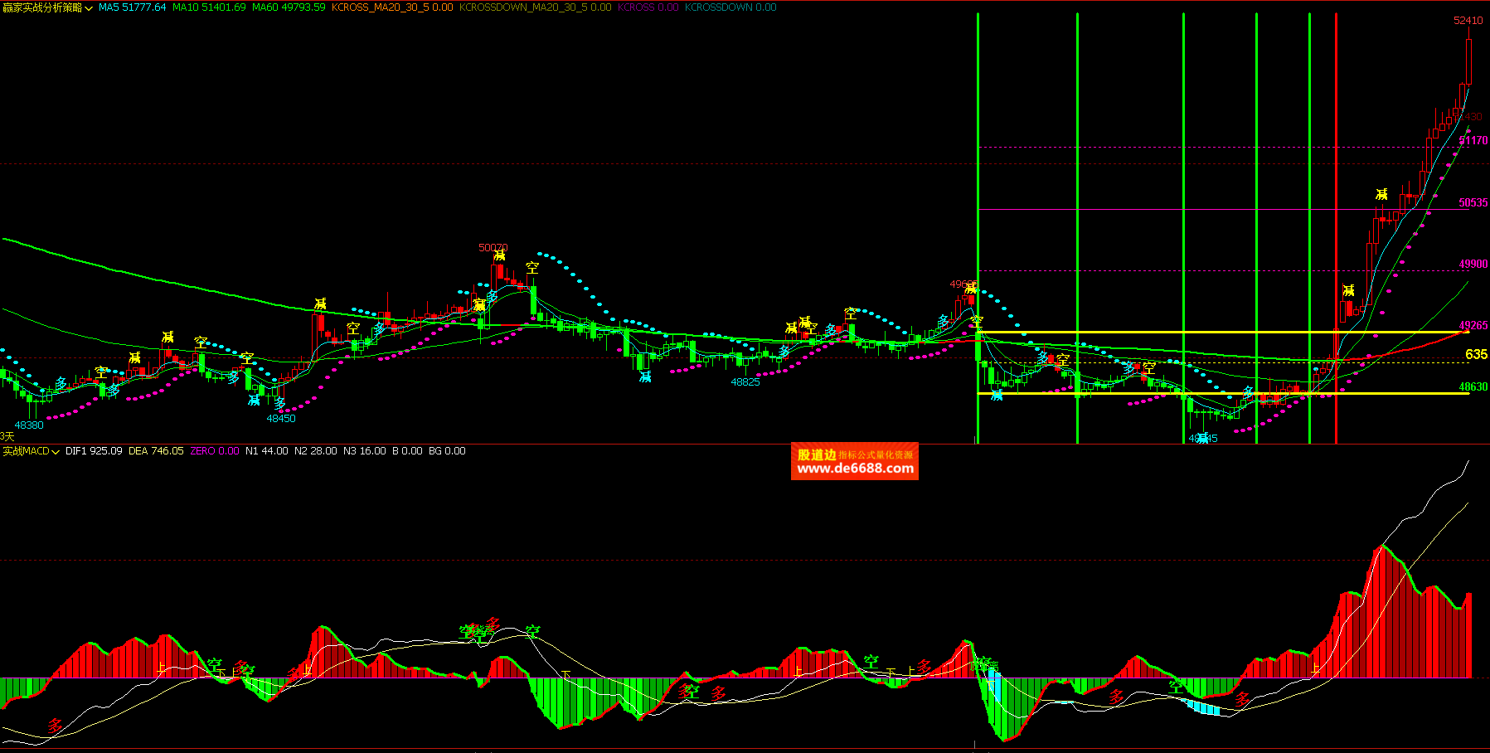Click the 48380 low price marker
Viewport: 1490px width, 753px height.
pyautogui.click(x=29, y=425)
